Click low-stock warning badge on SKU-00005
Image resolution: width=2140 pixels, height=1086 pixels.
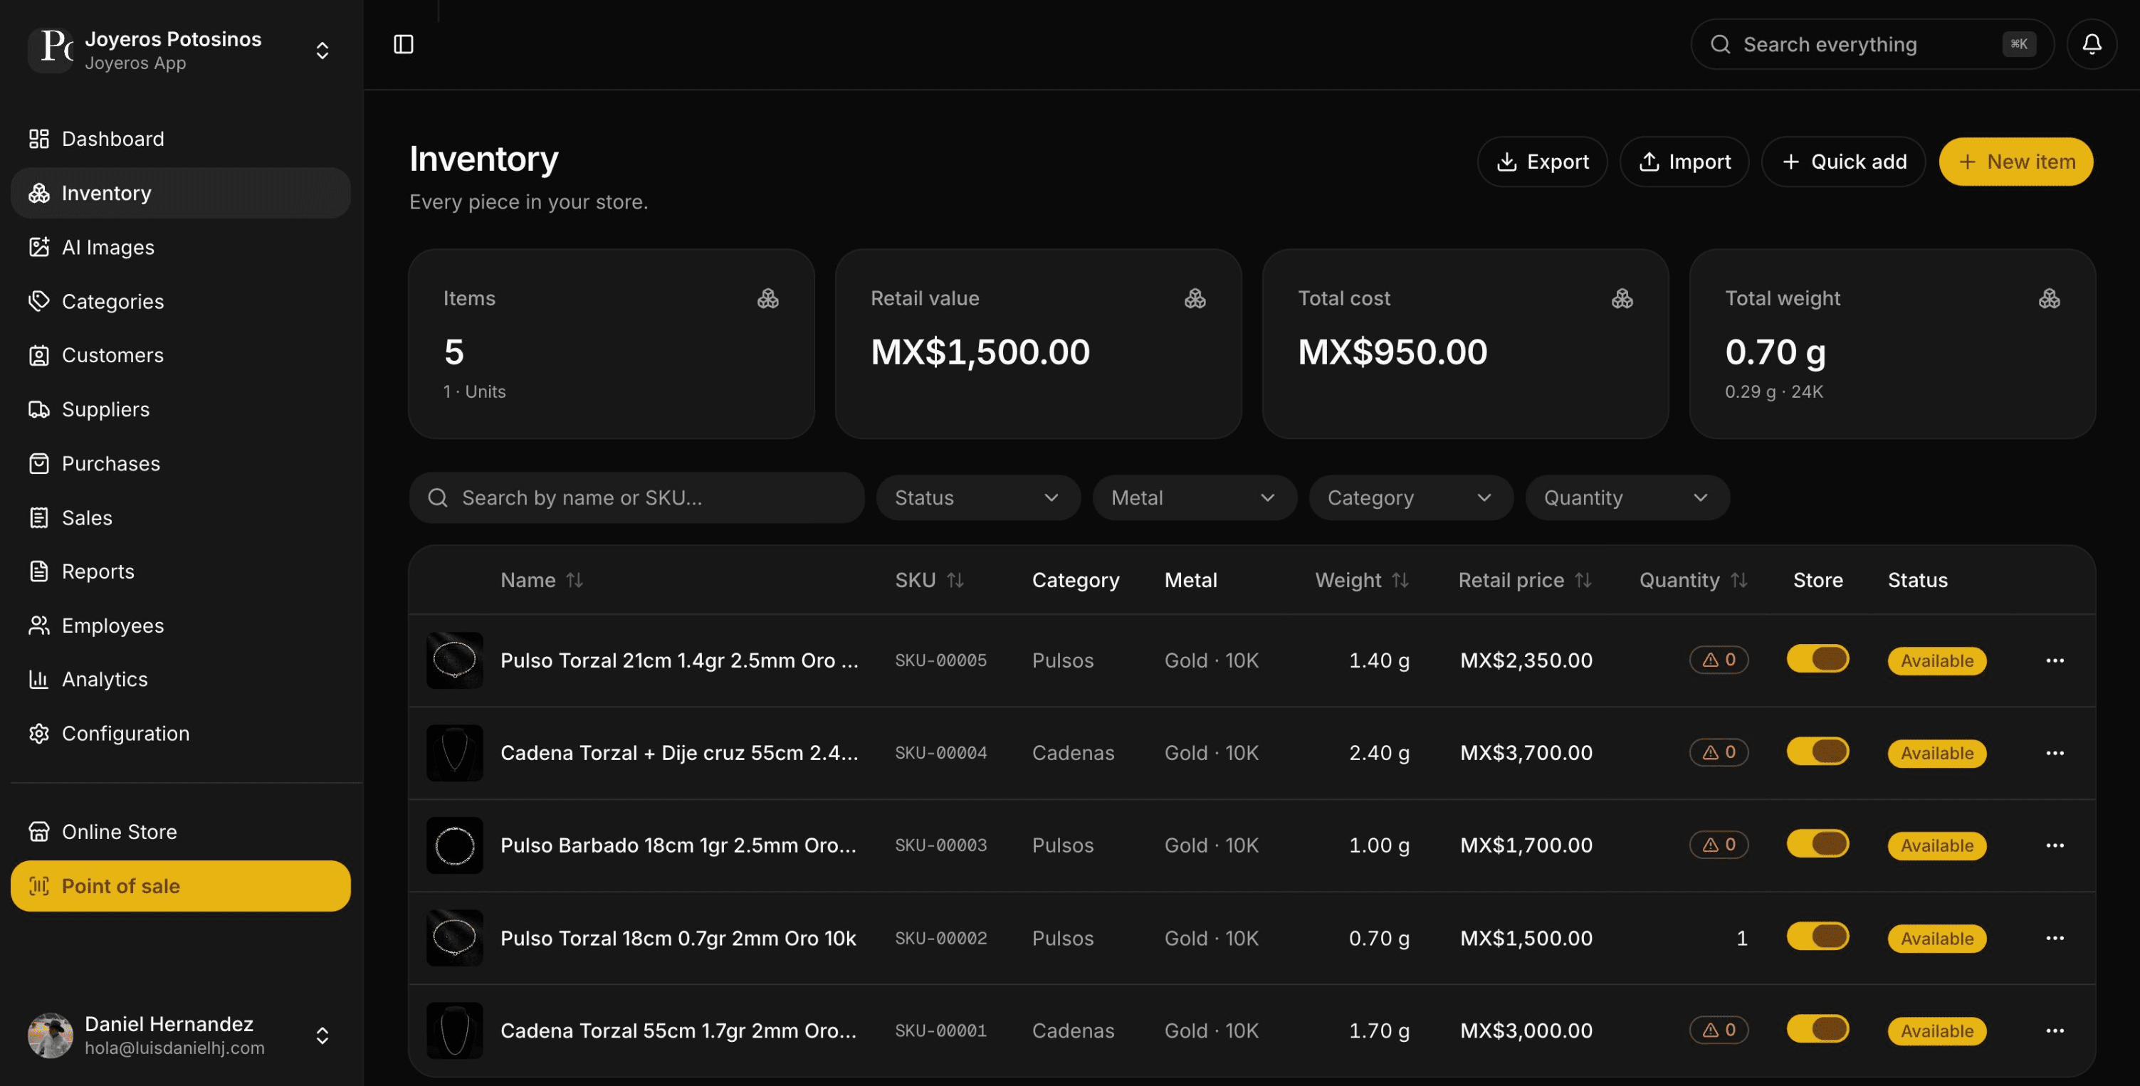1719,659
